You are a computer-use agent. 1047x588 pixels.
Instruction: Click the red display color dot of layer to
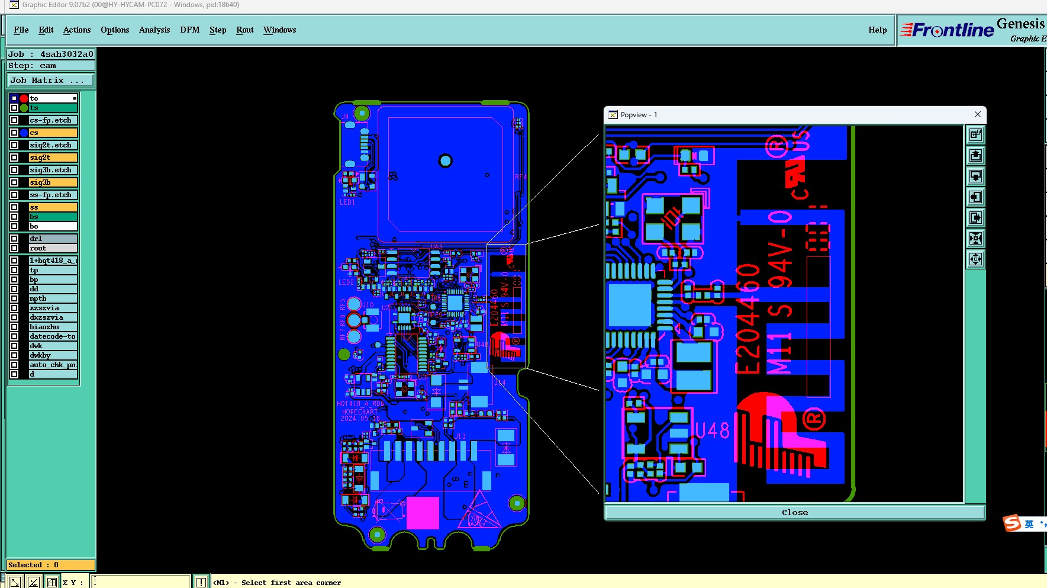point(24,98)
